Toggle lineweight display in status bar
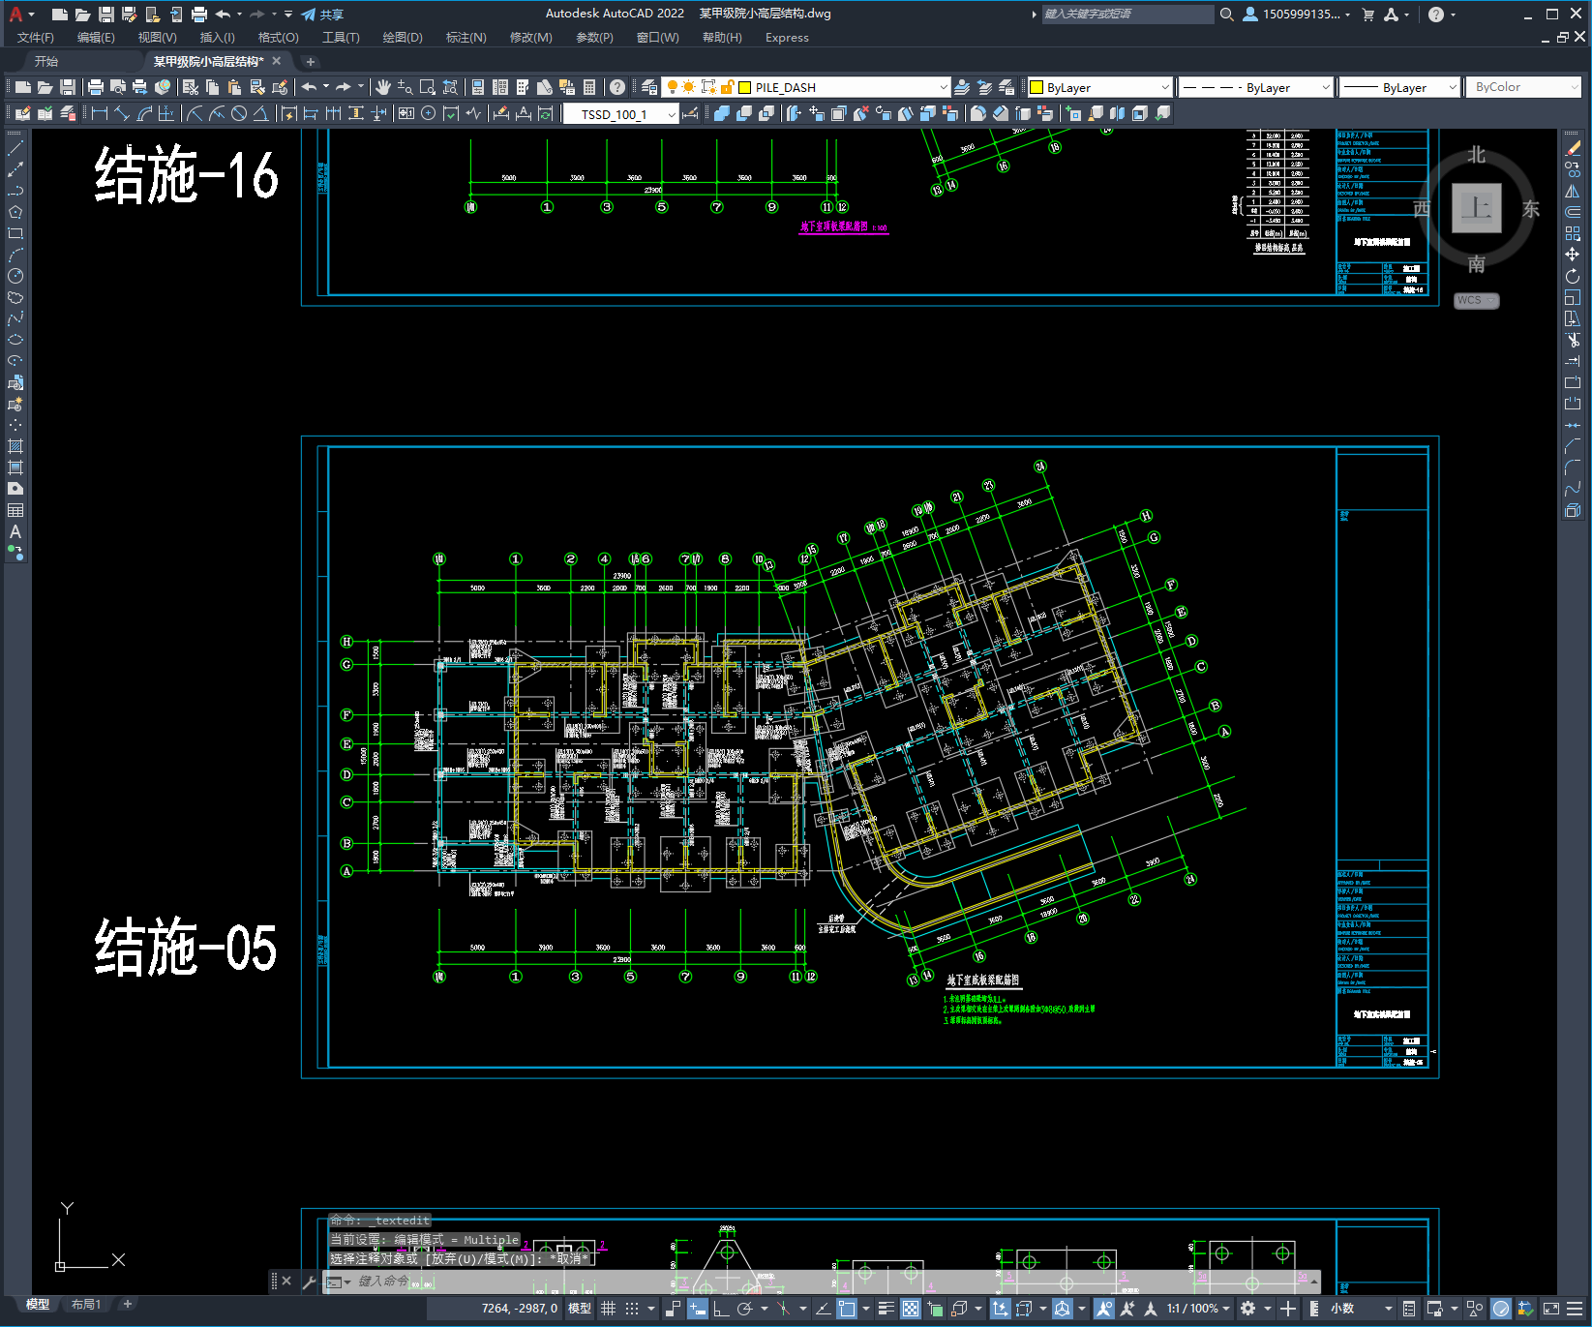The height and width of the screenshot is (1327, 1592). coord(886,1309)
